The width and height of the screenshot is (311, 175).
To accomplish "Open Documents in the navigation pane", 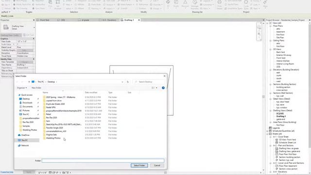I will pyautogui.click(x=27, y=106).
